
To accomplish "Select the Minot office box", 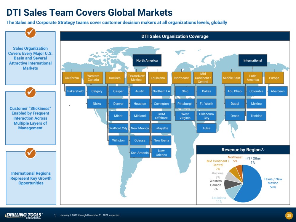I will click(x=118, y=116).
